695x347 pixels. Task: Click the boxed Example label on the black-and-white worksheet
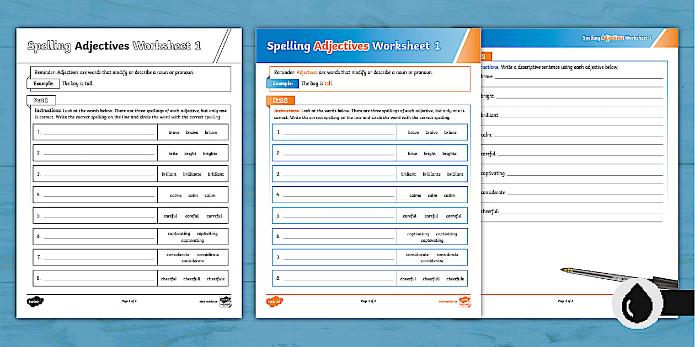[x=45, y=83]
